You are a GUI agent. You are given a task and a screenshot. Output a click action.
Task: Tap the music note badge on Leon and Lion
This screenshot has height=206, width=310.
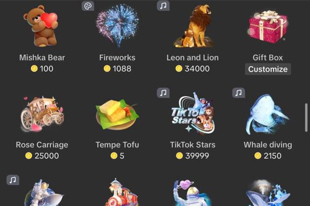click(x=163, y=6)
